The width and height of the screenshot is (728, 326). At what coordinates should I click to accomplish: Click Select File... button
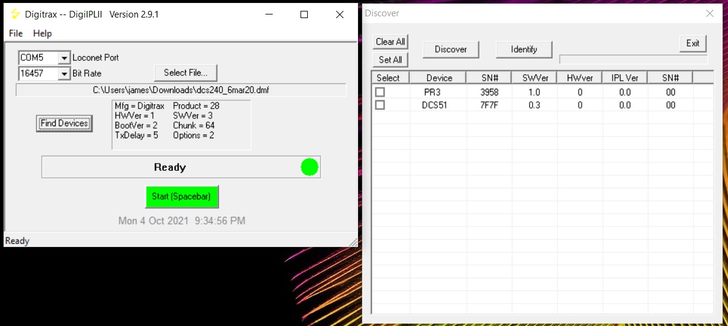(x=186, y=72)
